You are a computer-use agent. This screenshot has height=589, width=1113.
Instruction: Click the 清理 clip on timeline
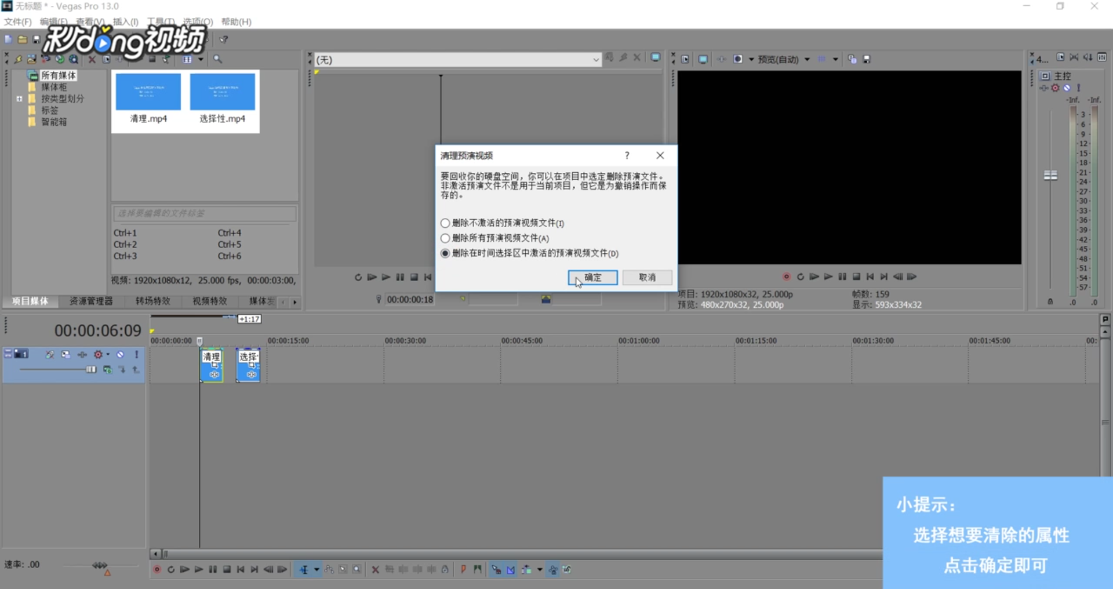point(212,365)
